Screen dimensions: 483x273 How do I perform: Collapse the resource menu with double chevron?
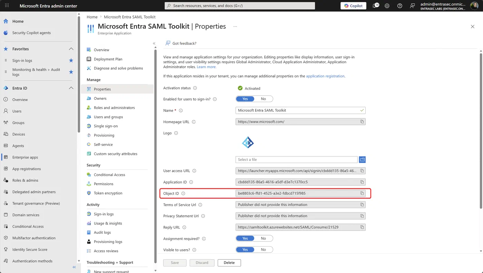[x=154, y=43]
